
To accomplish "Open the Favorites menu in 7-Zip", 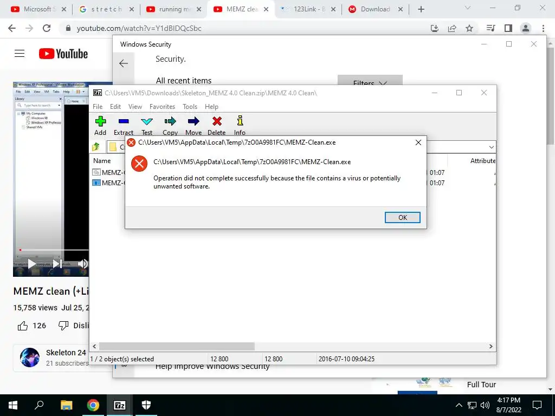I will [x=162, y=107].
